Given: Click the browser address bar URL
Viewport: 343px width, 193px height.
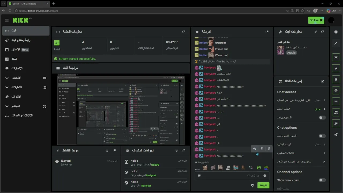Looking at the screenshot, I should pyautogui.click(x=39, y=11).
